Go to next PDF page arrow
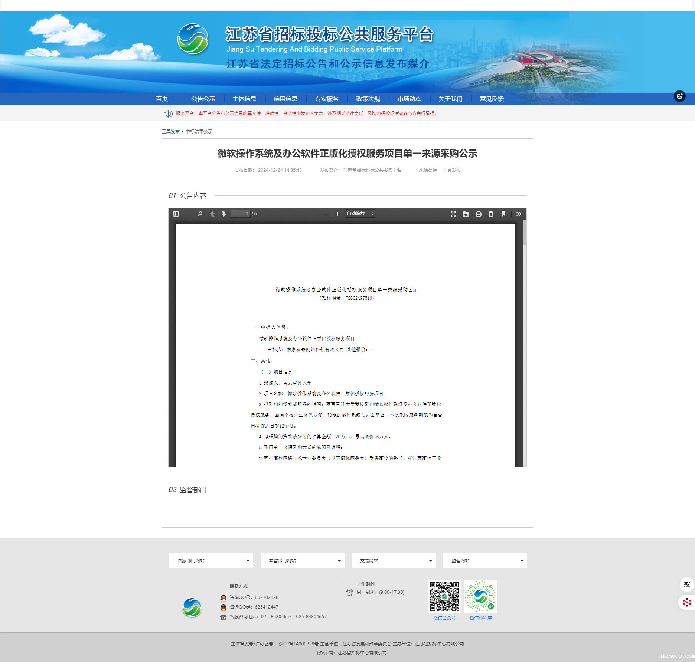Screen dimensions: 695x662 pos(223,214)
